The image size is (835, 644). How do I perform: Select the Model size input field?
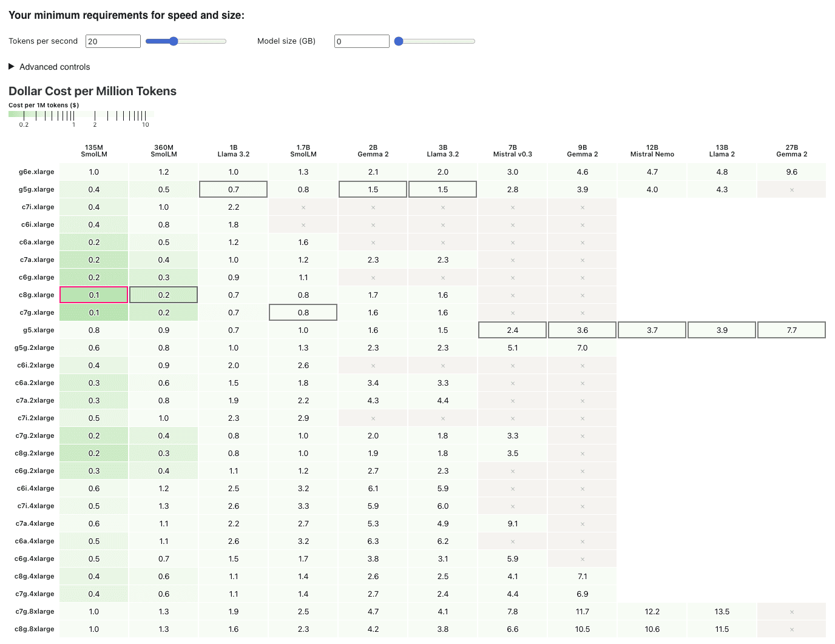361,41
